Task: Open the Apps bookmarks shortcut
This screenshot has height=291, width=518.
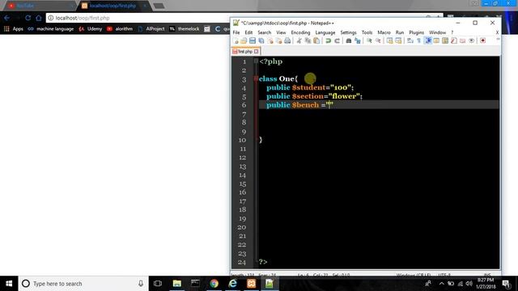Action: pyautogui.click(x=14, y=29)
